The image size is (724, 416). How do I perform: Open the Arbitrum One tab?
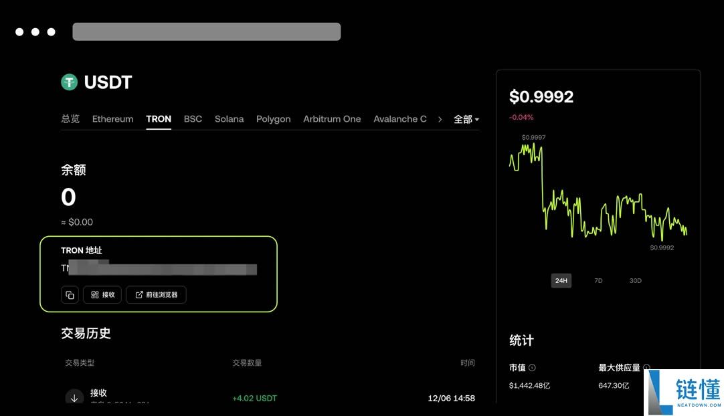[332, 119]
